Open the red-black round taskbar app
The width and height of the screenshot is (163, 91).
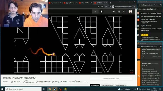60,89
